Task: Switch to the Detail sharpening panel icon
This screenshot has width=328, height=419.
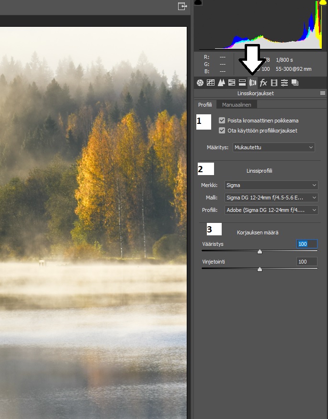Action: pyautogui.click(x=221, y=83)
